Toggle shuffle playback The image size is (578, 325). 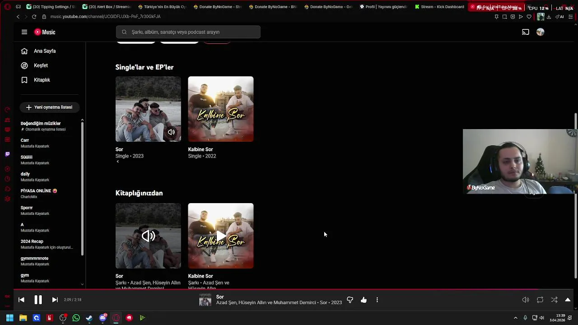(554, 300)
